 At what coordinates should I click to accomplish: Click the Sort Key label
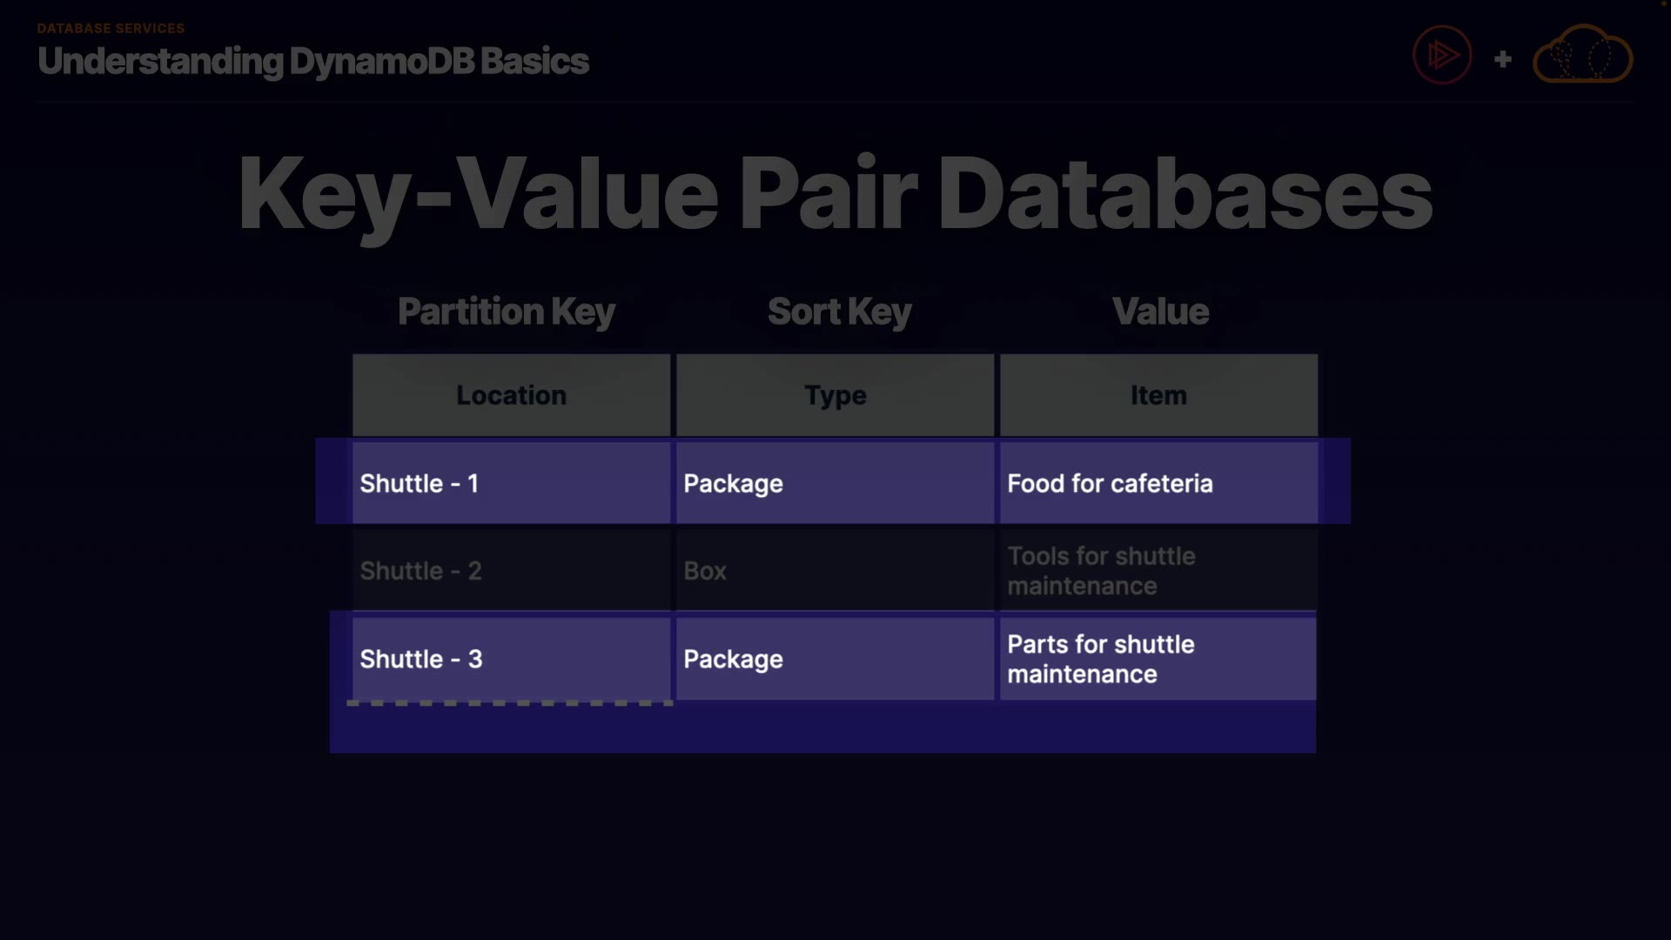[839, 312]
